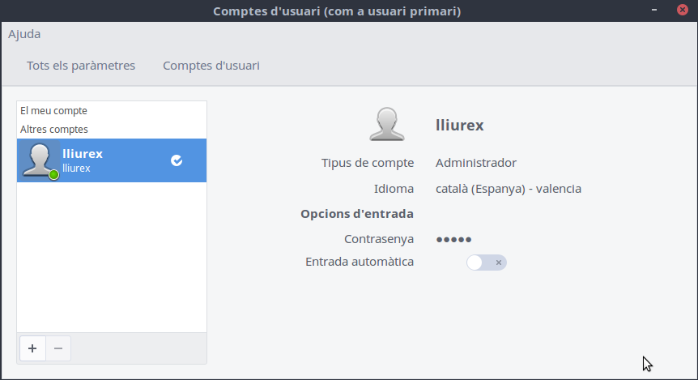Click the El meu compte heading
Viewport: 698px width, 380px height.
[x=53, y=110]
